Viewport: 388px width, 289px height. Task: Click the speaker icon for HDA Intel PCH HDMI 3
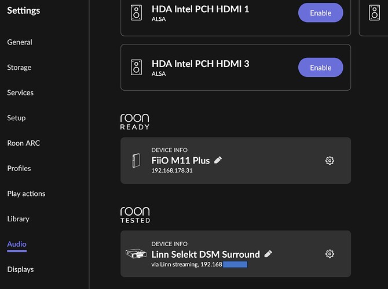136,67
